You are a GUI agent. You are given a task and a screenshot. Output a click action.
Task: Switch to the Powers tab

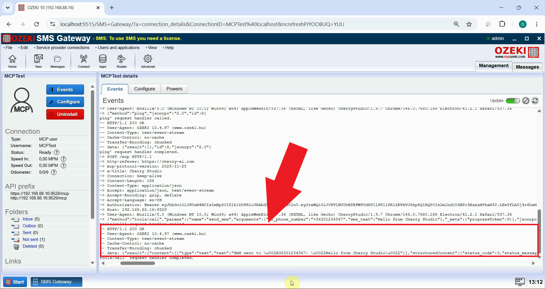tap(174, 89)
